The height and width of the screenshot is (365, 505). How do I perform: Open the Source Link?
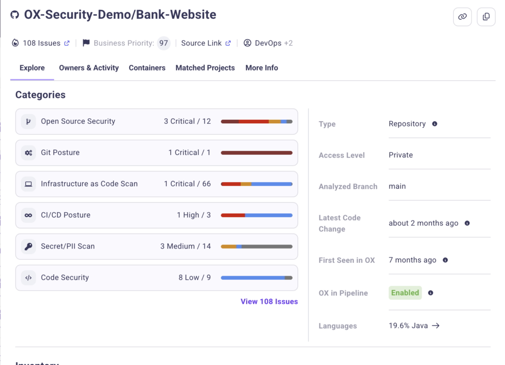click(201, 43)
